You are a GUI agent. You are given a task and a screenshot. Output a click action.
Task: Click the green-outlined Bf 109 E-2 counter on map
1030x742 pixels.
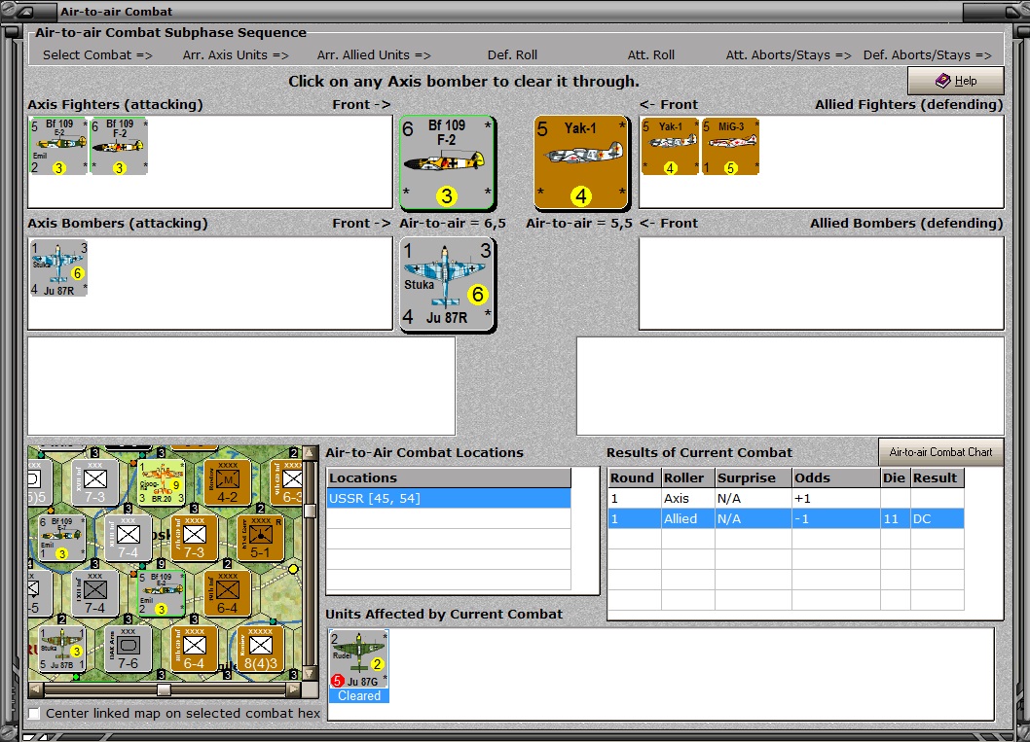point(161,593)
